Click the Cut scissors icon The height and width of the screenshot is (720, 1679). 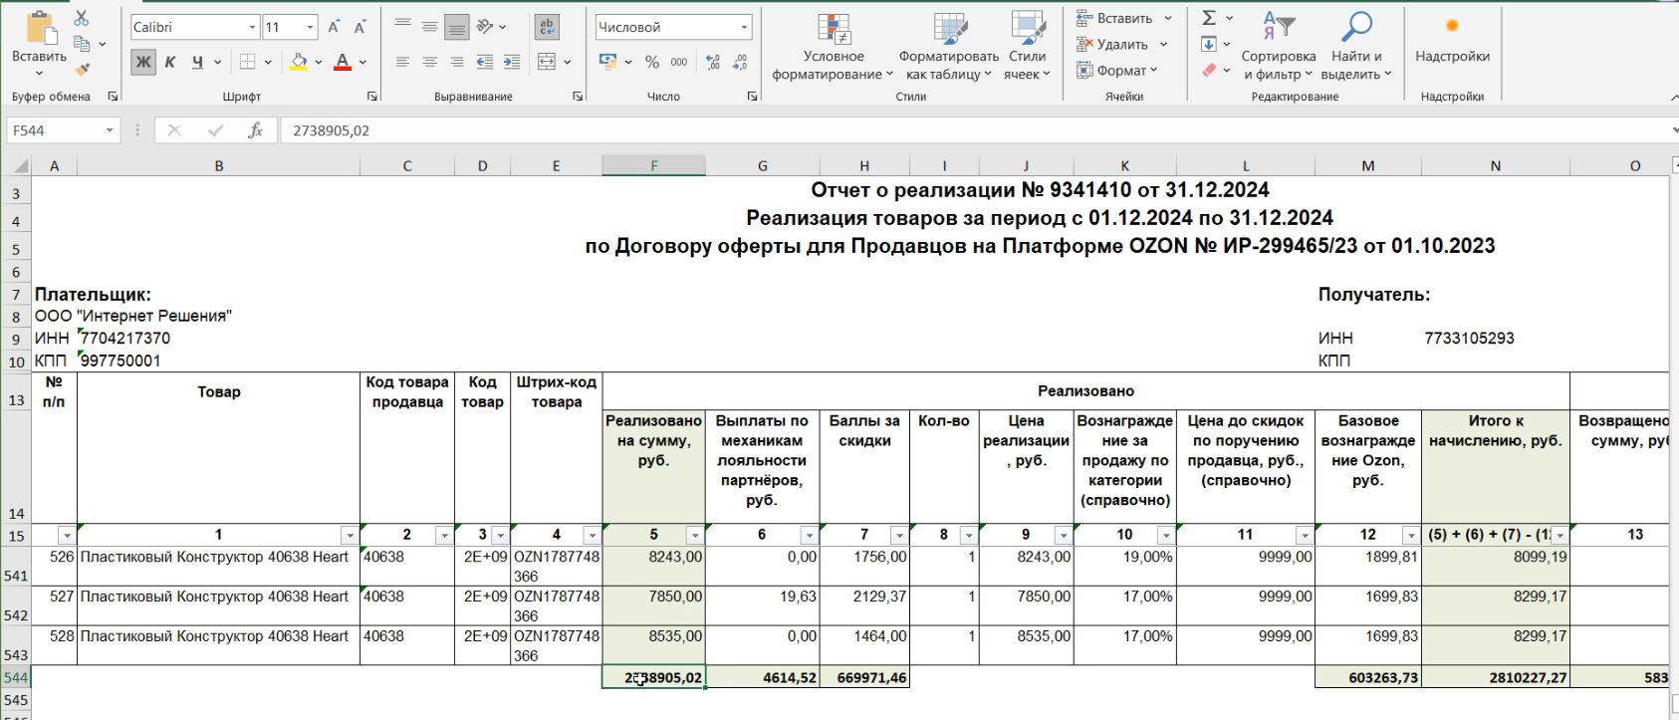[82, 19]
